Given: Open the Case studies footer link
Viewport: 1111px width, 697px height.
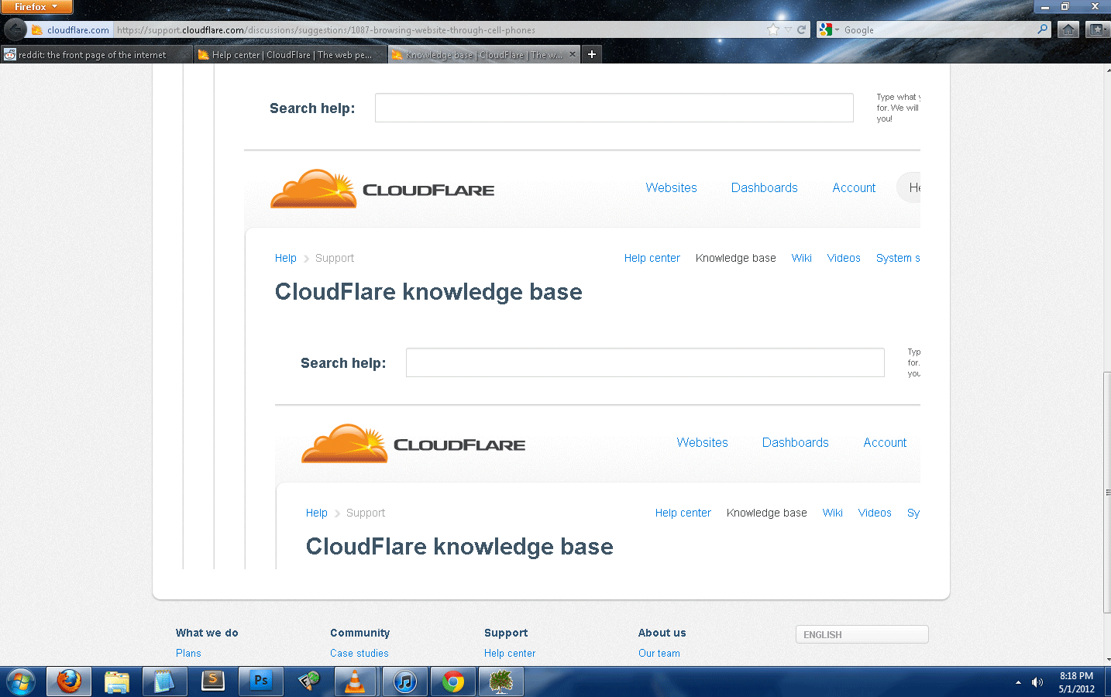Looking at the screenshot, I should [x=359, y=653].
